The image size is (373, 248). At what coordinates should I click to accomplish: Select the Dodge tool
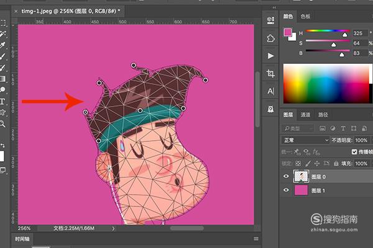3,90
